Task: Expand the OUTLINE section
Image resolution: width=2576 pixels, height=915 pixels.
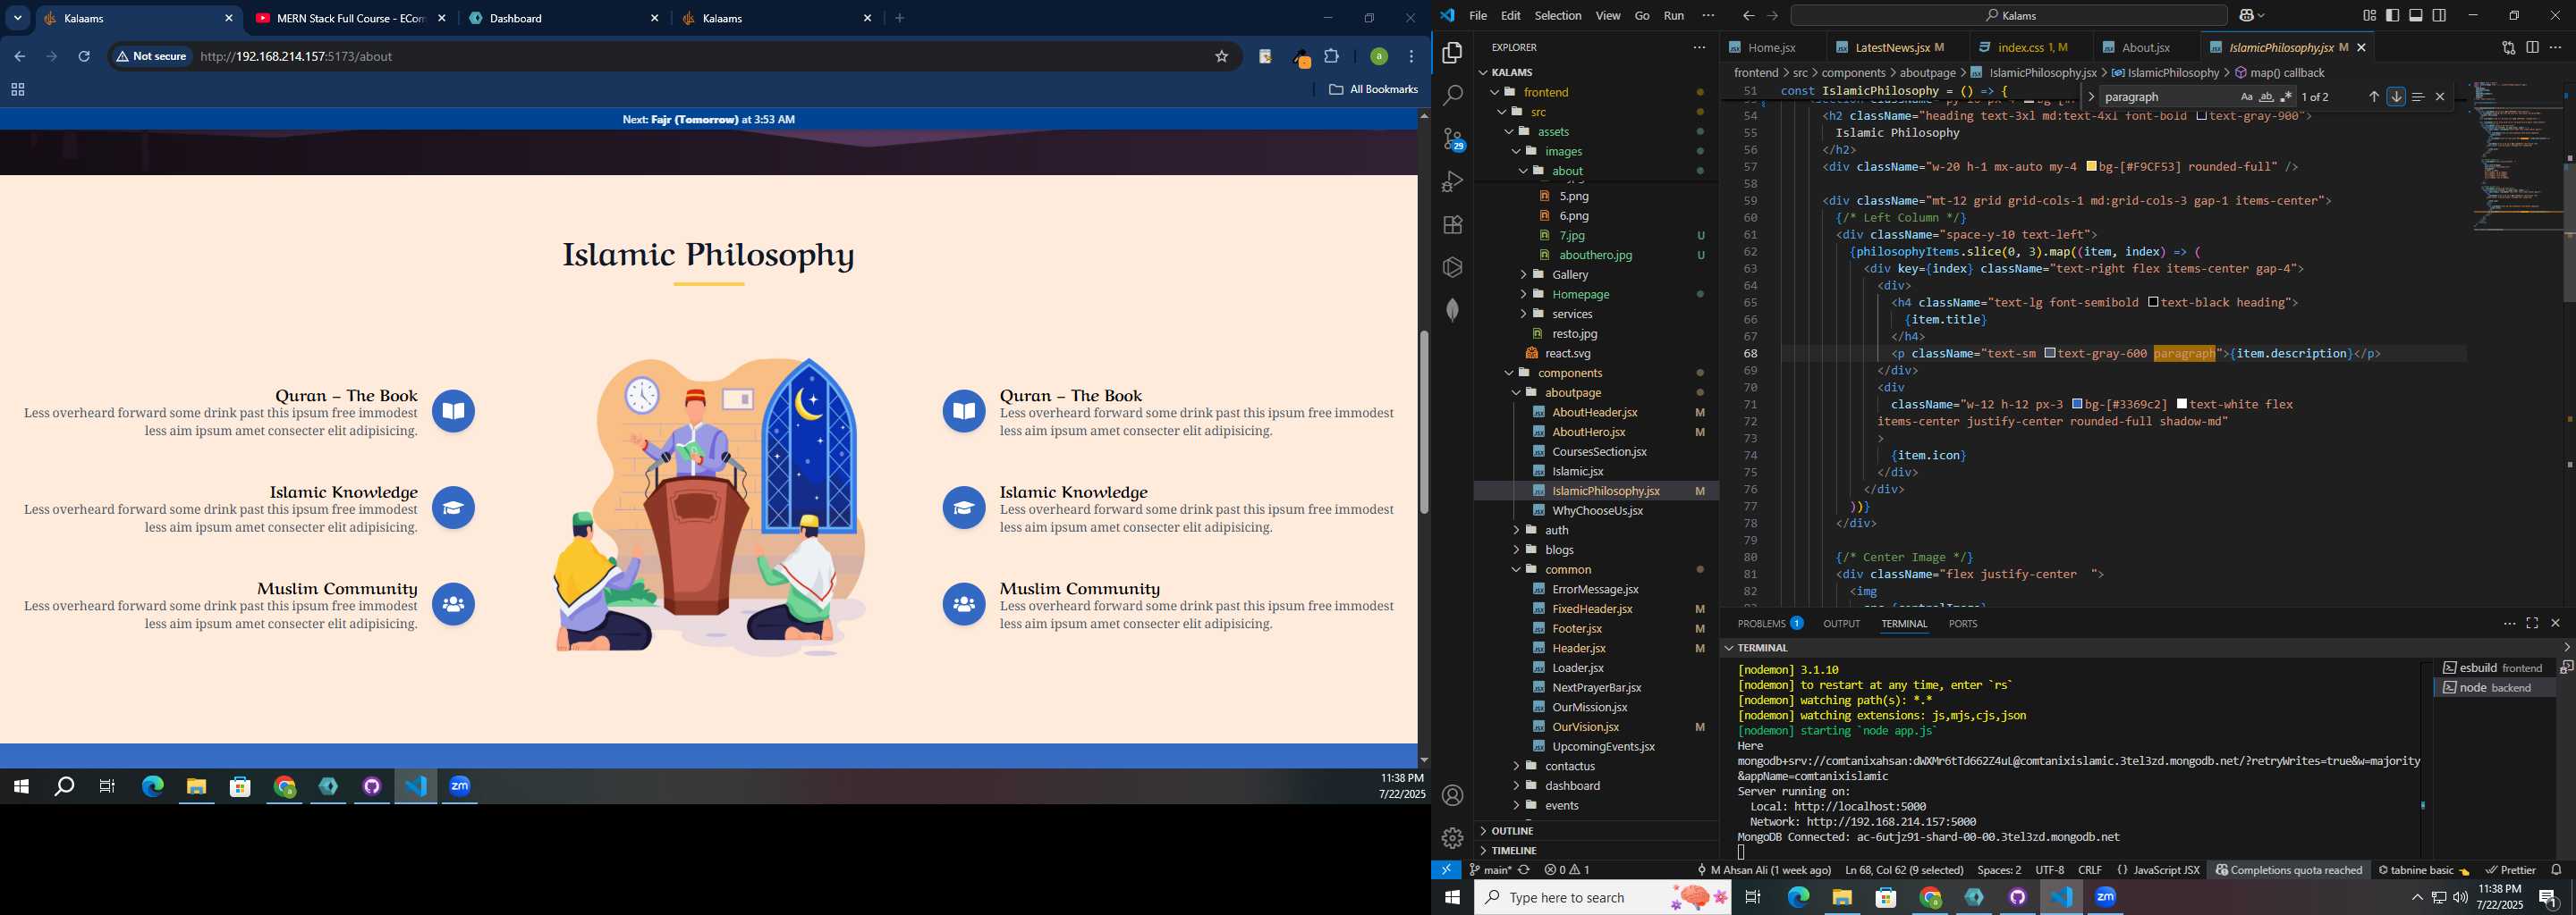Action: [x=1595, y=831]
